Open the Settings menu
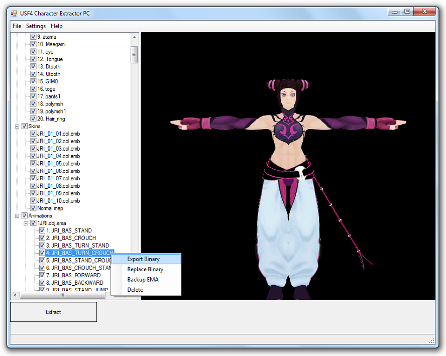 point(36,26)
